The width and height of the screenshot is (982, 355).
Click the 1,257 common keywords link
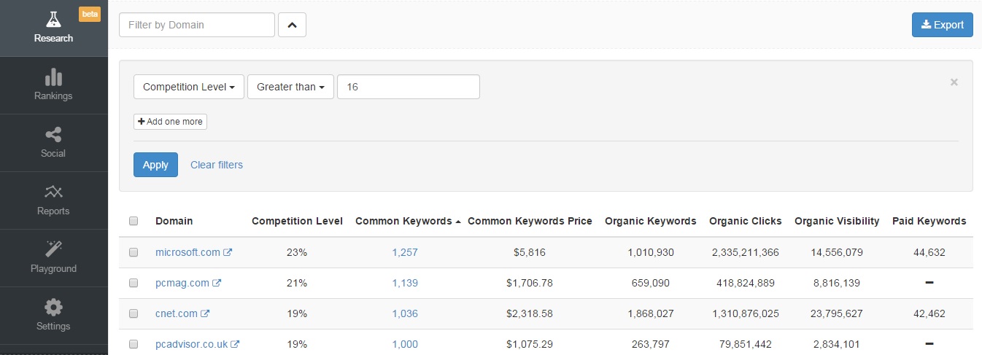pos(405,252)
